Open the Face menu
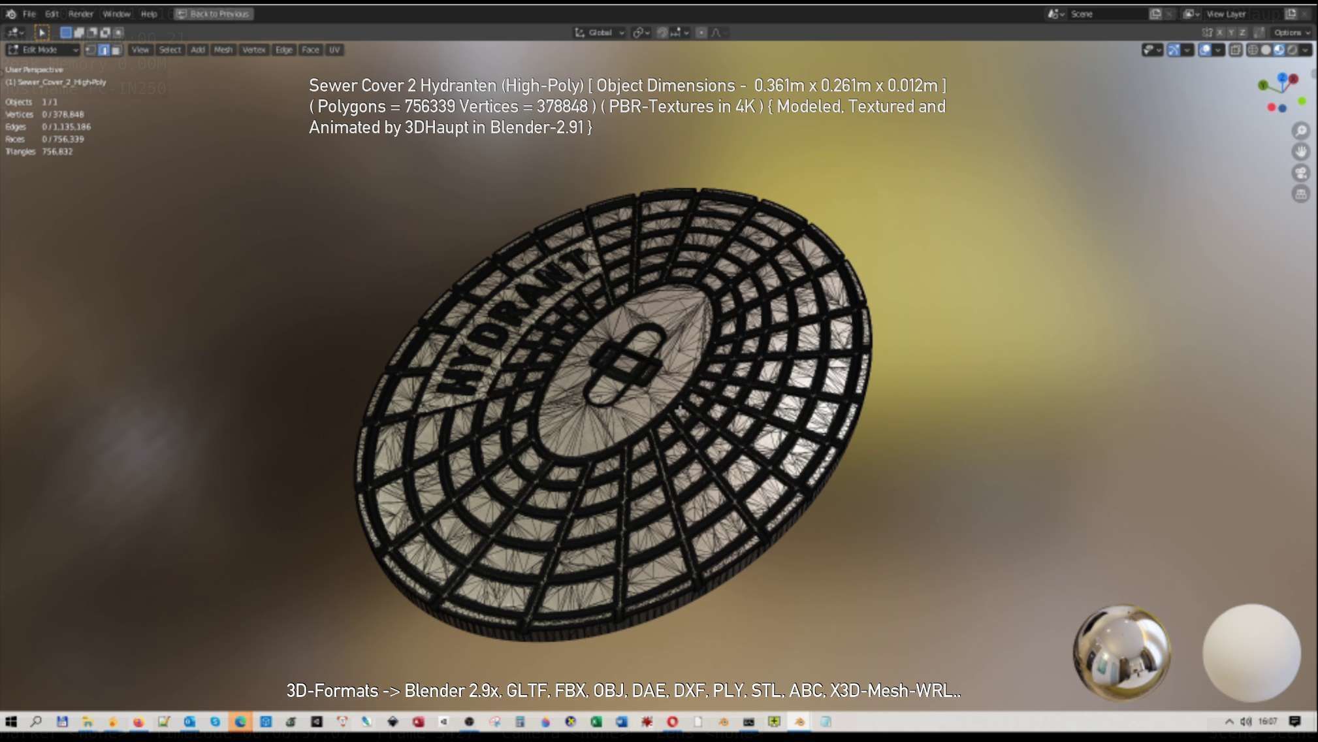The width and height of the screenshot is (1318, 742). pos(311,50)
